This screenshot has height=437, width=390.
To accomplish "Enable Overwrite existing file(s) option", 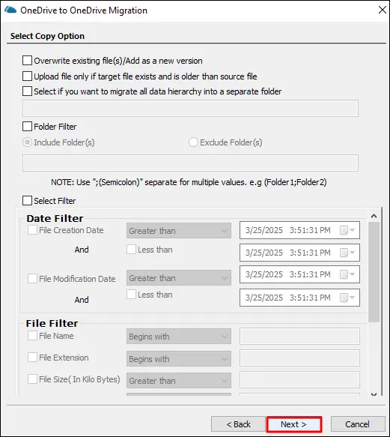I will [x=27, y=61].
